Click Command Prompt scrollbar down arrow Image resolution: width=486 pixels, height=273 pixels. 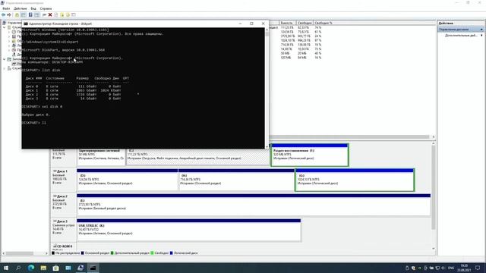coord(267,146)
